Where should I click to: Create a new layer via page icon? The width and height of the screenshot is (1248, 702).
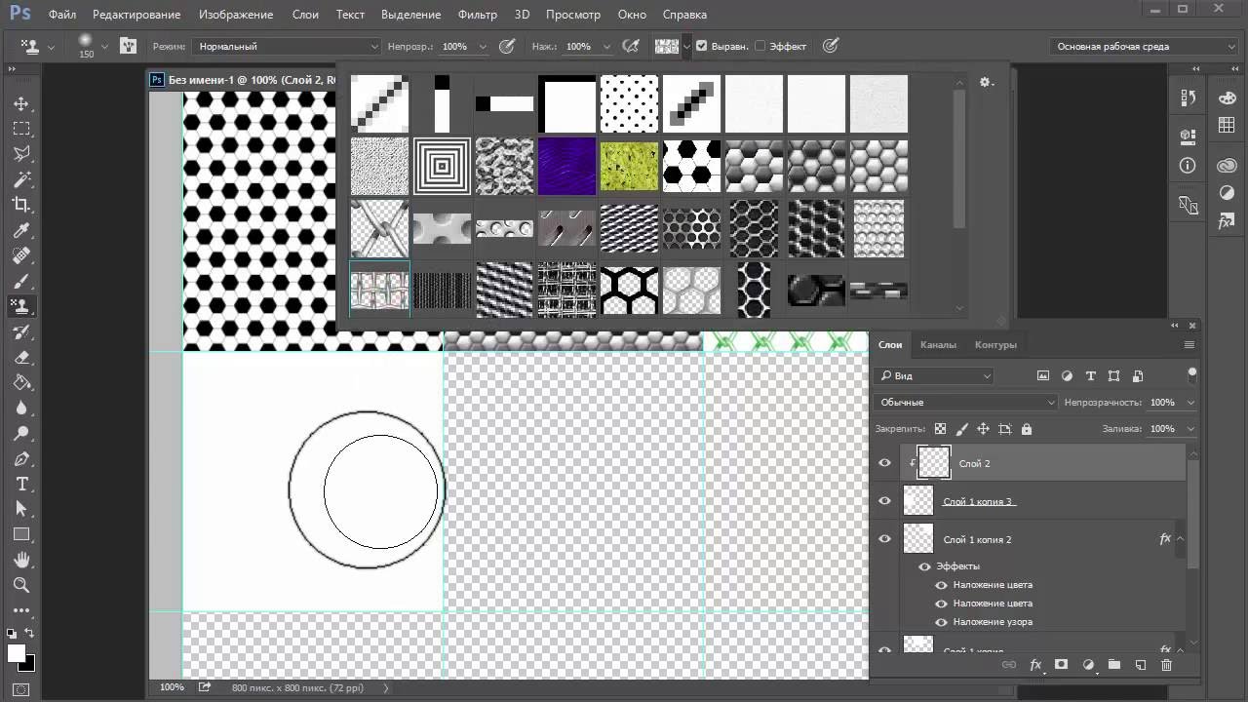point(1140,665)
